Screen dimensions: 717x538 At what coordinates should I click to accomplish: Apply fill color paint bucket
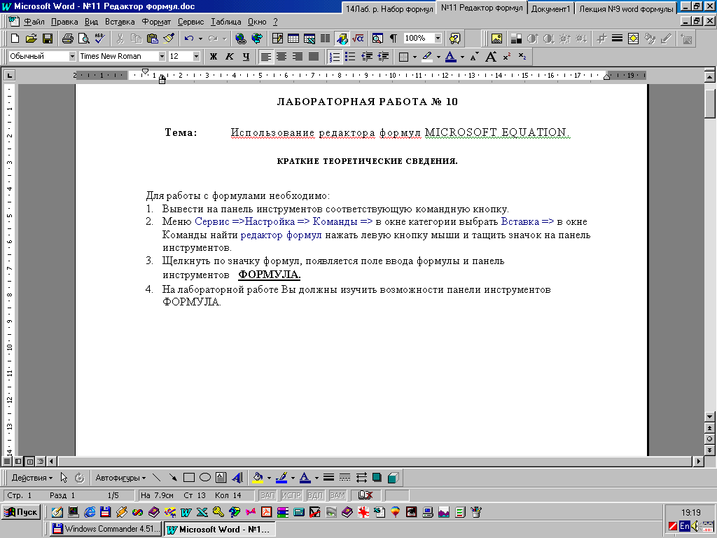258,478
